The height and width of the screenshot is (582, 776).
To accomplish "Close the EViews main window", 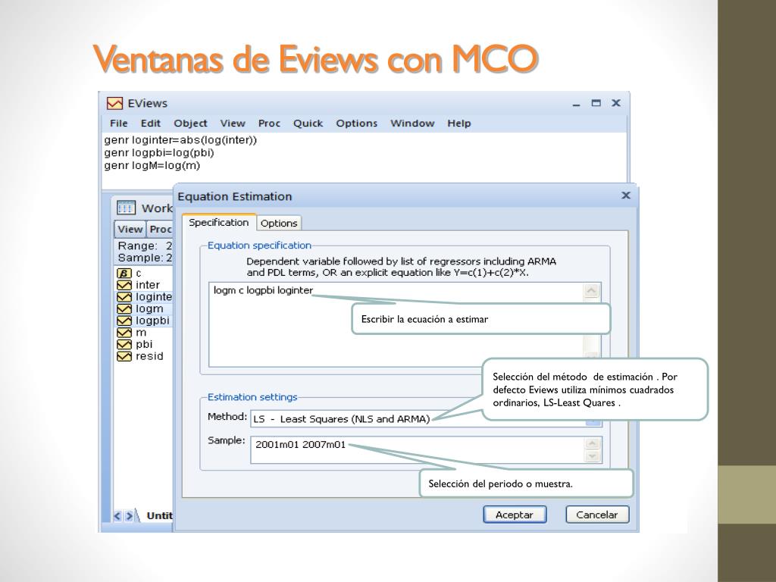I will coord(616,103).
